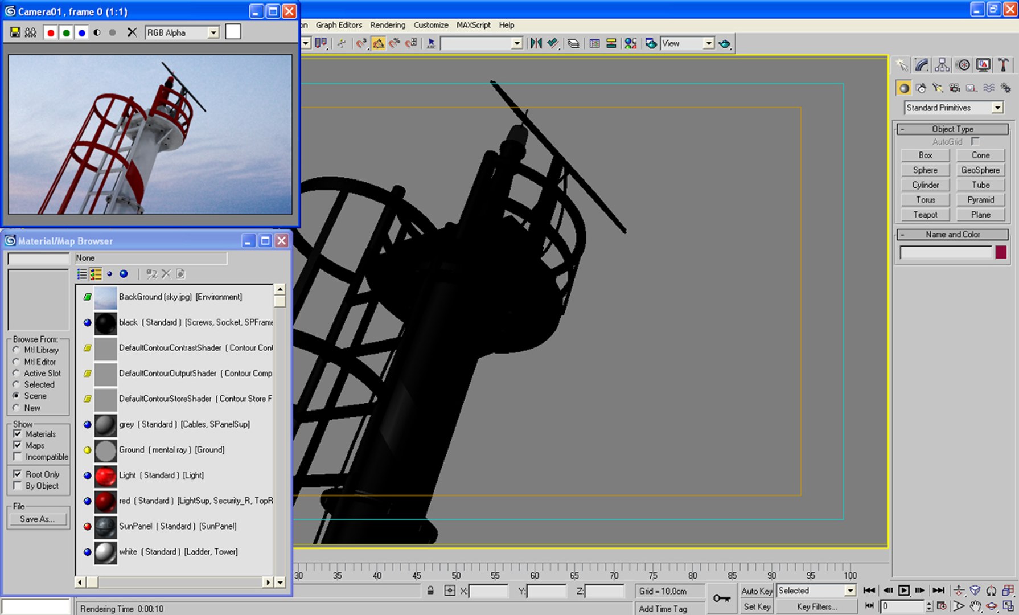Open the MAXScript menu
This screenshot has width=1019, height=615.
tap(473, 25)
